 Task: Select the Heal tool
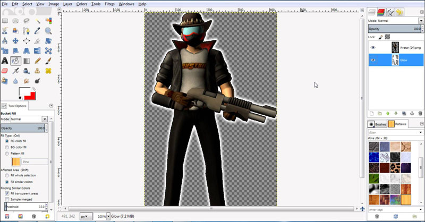point(48,71)
